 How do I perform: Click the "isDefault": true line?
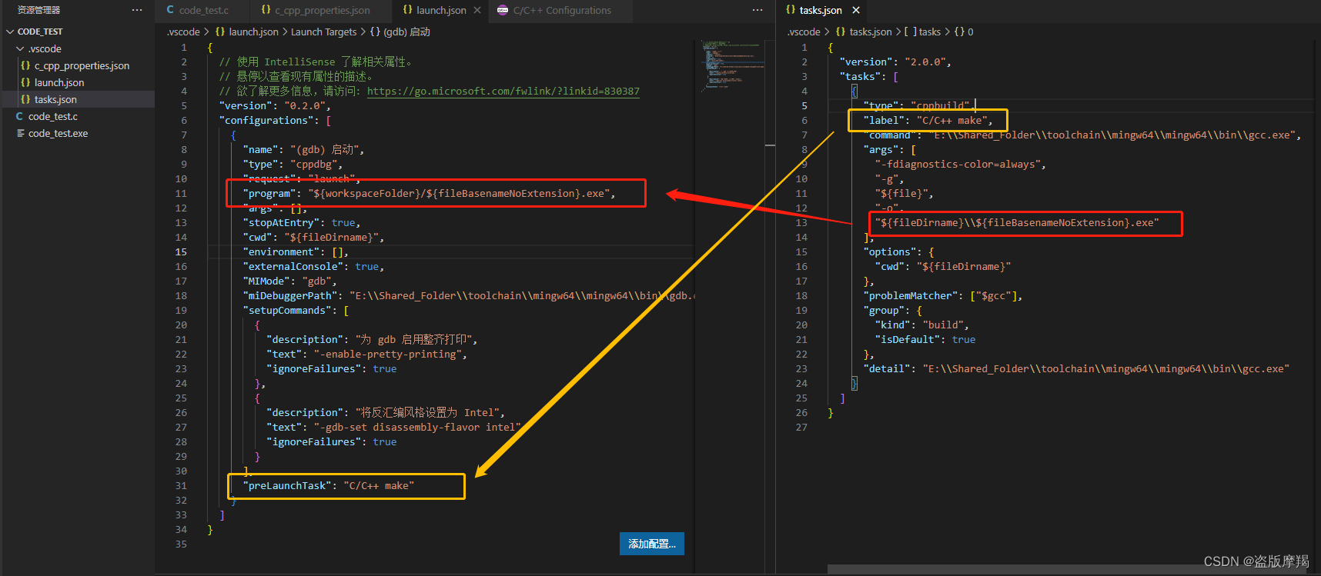point(925,339)
